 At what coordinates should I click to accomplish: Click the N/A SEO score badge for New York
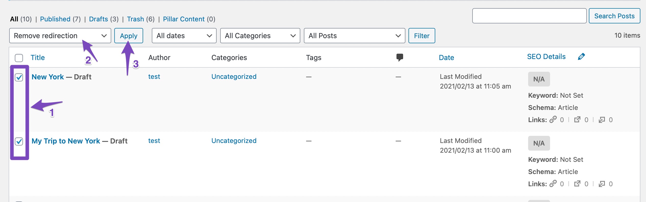click(539, 79)
